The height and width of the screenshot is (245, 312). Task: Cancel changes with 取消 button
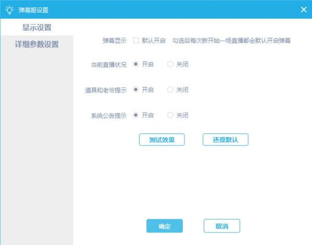pos(222,226)
